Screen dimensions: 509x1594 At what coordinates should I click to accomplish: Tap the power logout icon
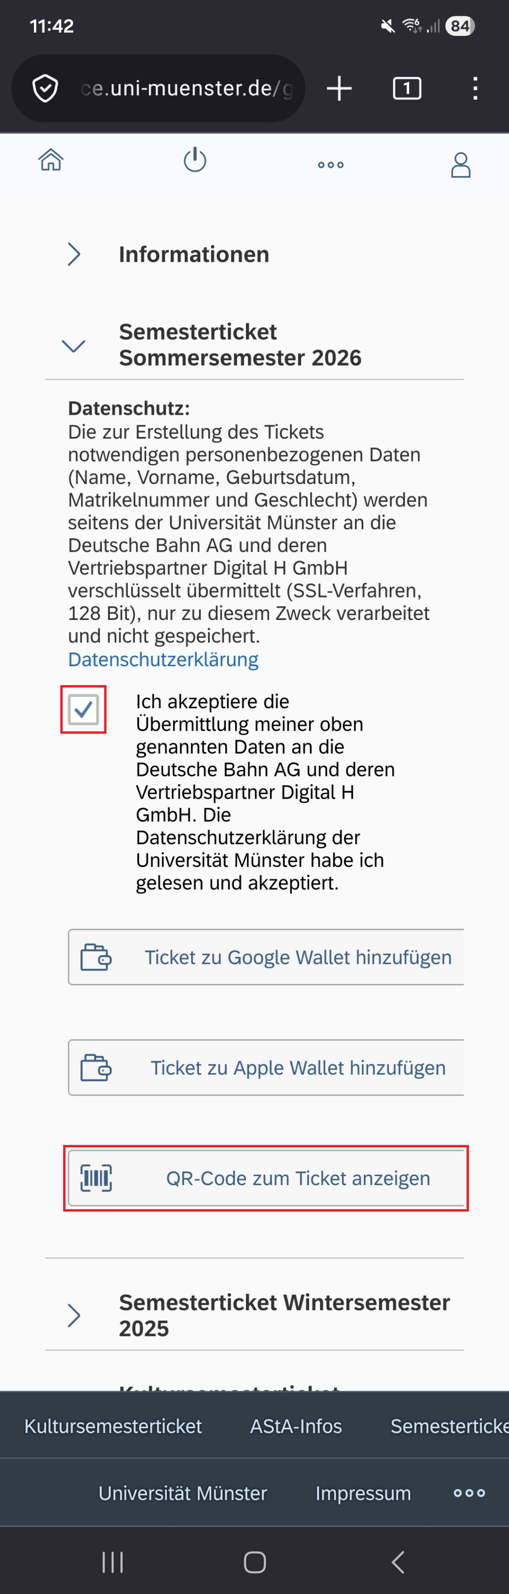pos(194,160)
